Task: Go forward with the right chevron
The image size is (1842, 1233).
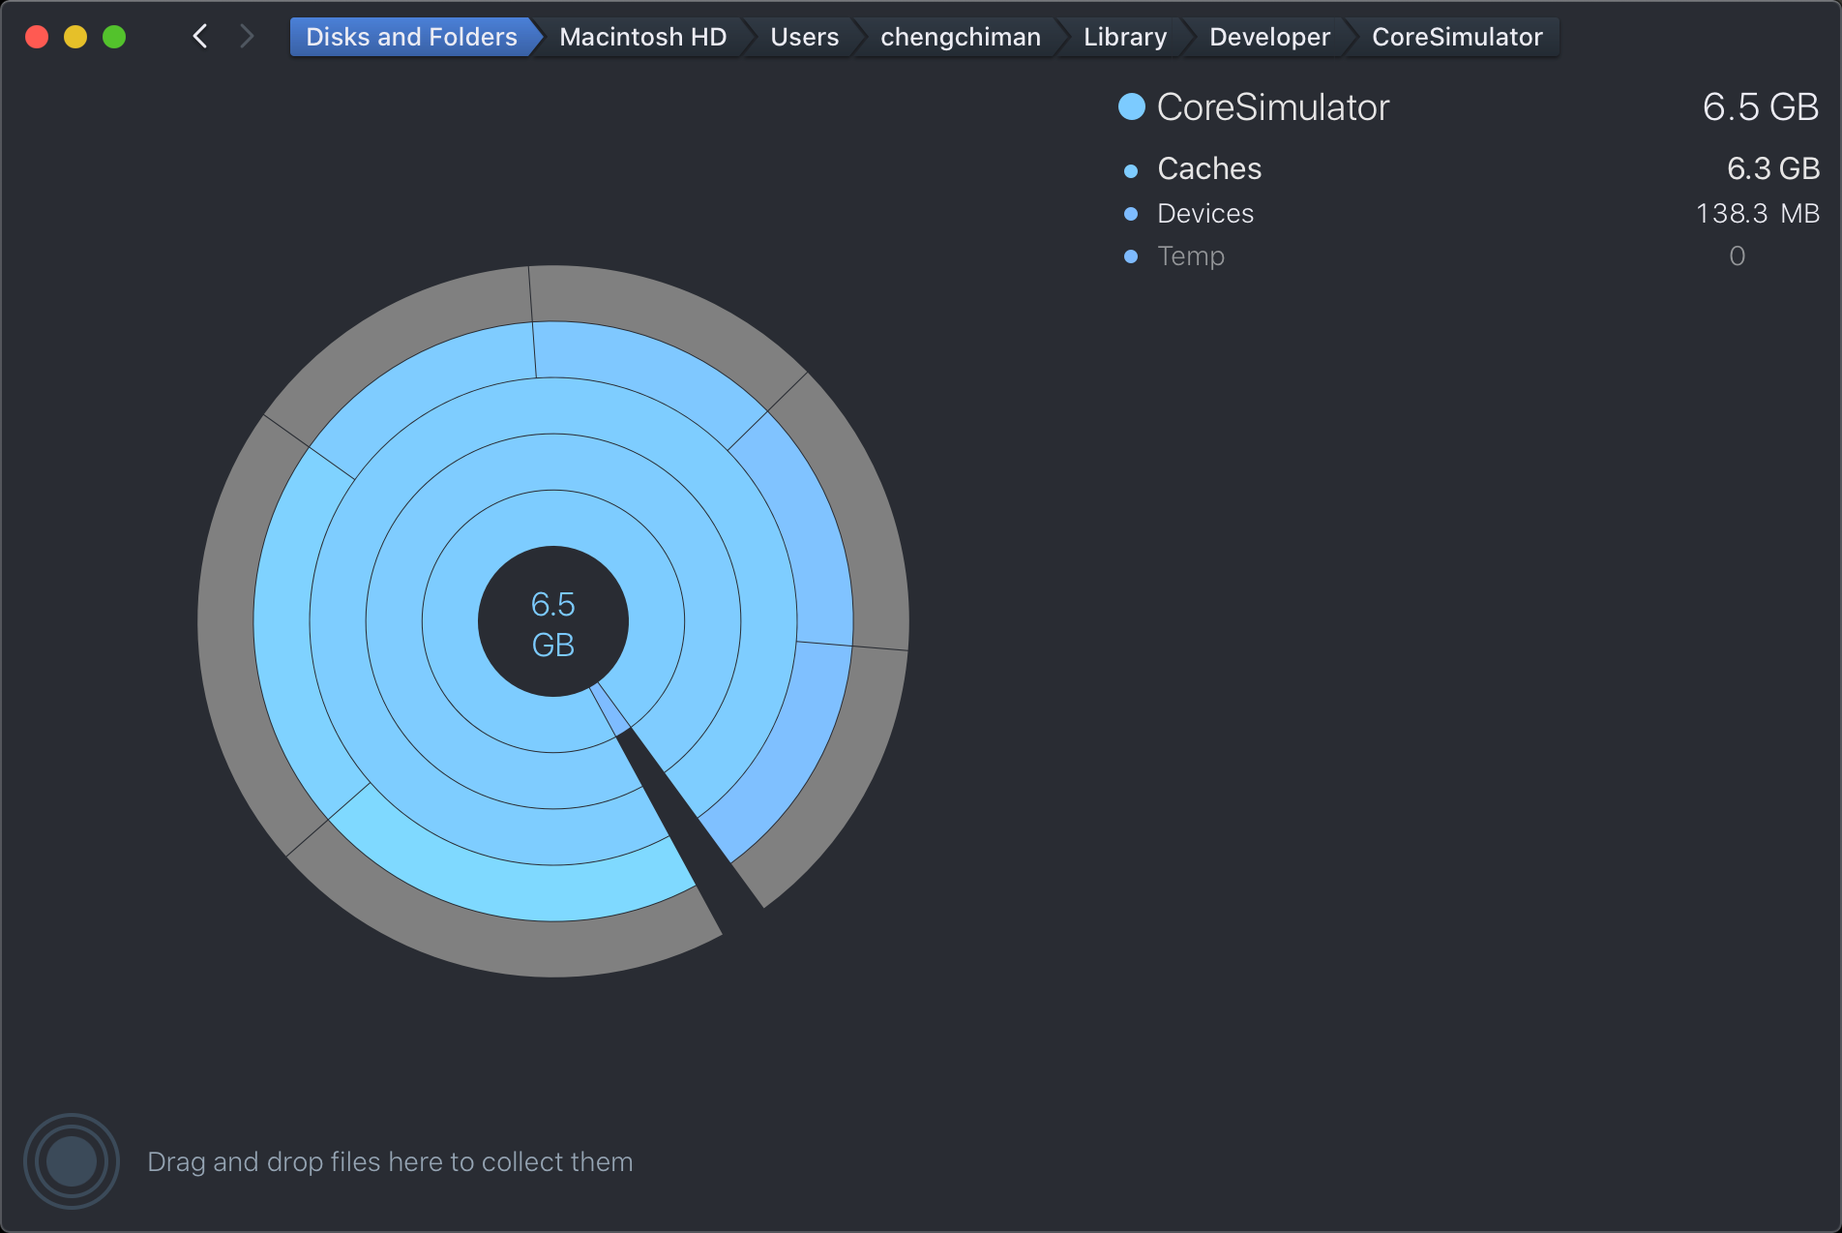Action: click(247, 37)
